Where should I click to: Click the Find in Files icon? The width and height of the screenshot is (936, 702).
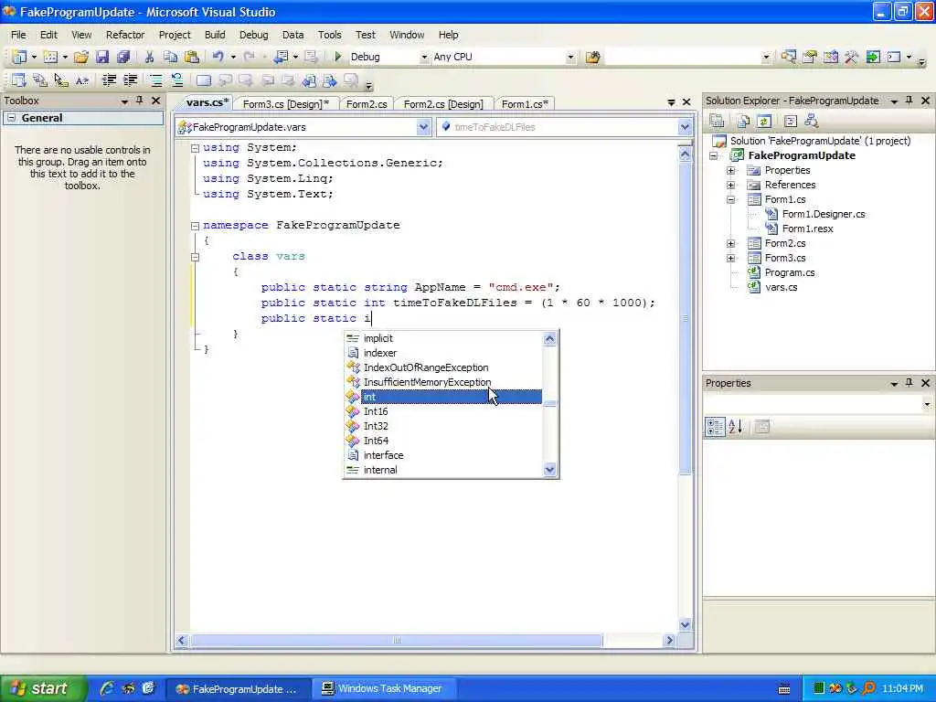[592, 58]
